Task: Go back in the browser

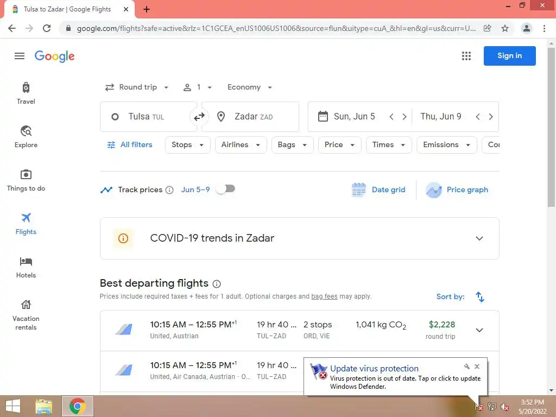Action: 12,28
